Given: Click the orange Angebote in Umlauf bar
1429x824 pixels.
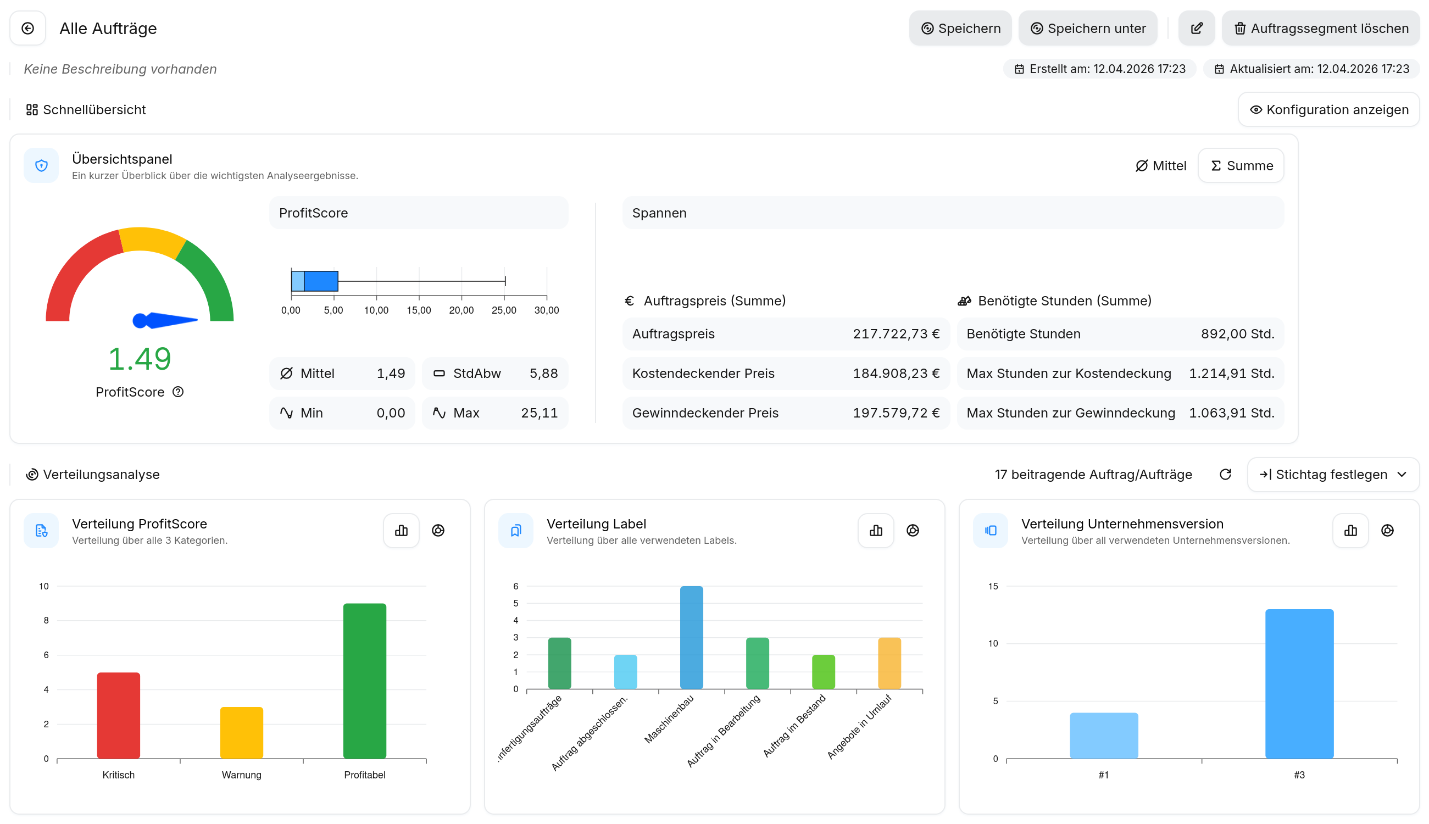Looking at the screenshot, I should pyautogui.click(x=889, y=663).
